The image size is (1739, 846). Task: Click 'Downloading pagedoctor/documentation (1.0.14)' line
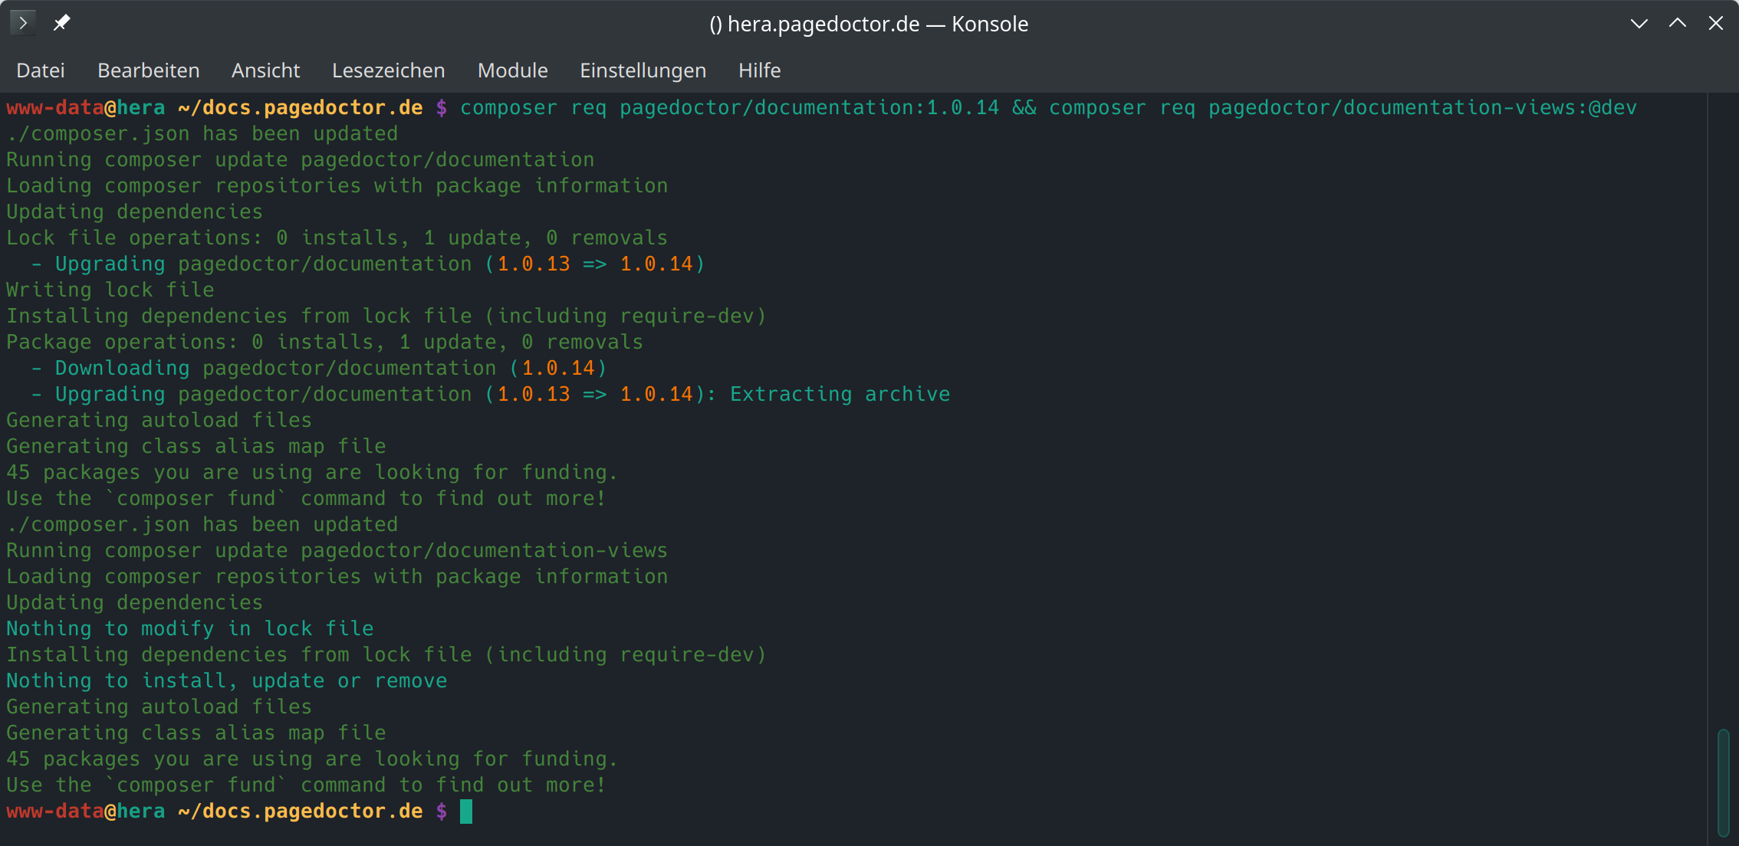(319, 368)
